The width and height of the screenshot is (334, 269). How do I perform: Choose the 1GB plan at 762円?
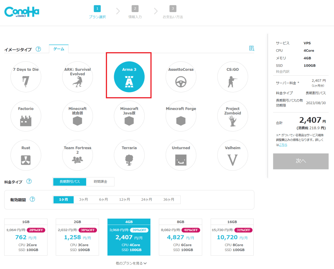coord(26,237)
